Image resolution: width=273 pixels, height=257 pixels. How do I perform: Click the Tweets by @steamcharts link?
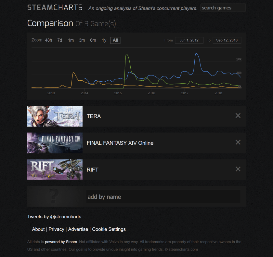click(x=54, y=216)
